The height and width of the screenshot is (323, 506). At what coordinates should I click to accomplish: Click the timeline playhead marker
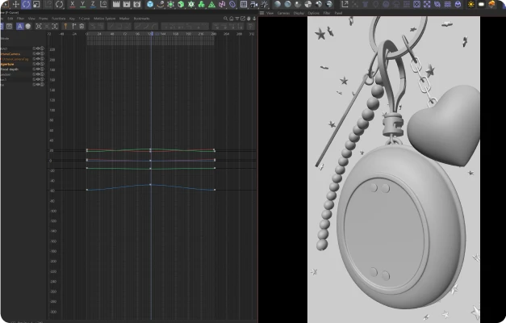(x=151, y=34)
